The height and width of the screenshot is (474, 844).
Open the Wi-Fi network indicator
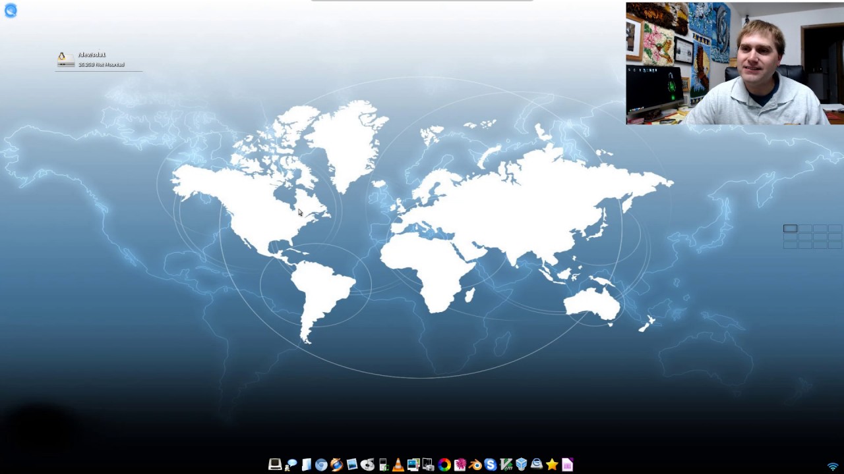[833, 467]
